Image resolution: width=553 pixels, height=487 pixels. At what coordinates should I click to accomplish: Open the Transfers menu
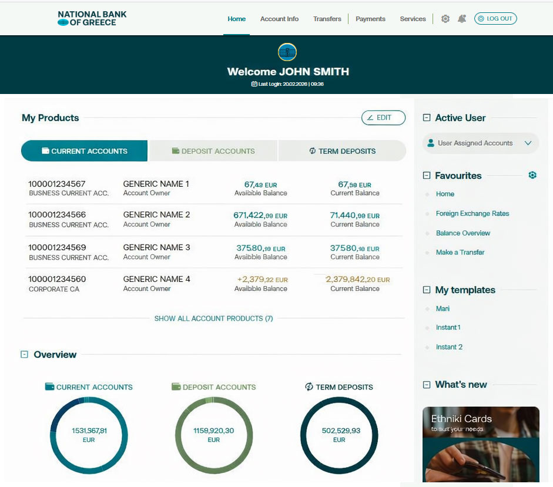click(327, 19)
